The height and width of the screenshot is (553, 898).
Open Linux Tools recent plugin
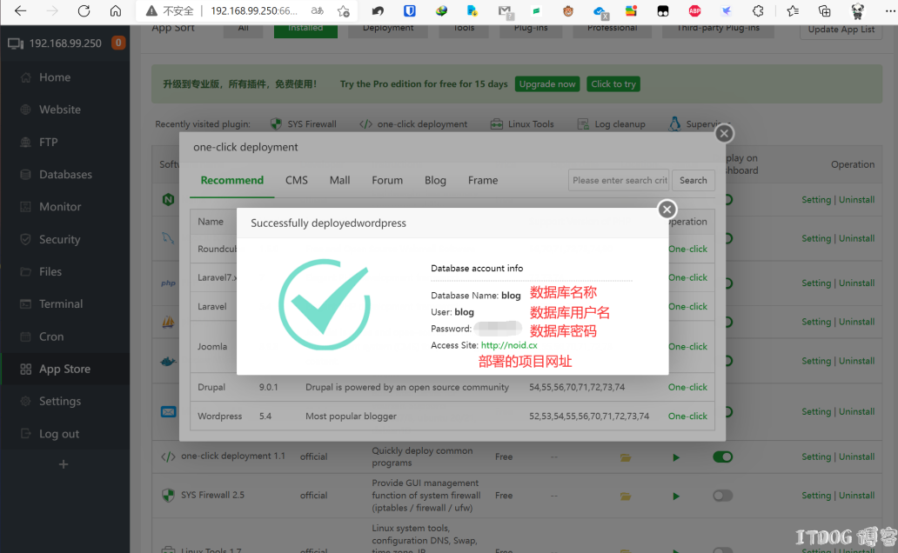pyautogui.click(x=522, y=123)
